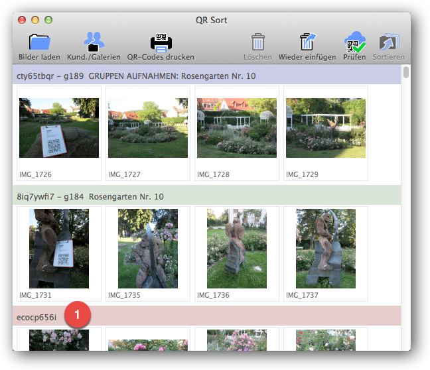Click the yellow minimize window button
Screen dimensions: 430x370
pyautogui.click(x=35, y=20)
